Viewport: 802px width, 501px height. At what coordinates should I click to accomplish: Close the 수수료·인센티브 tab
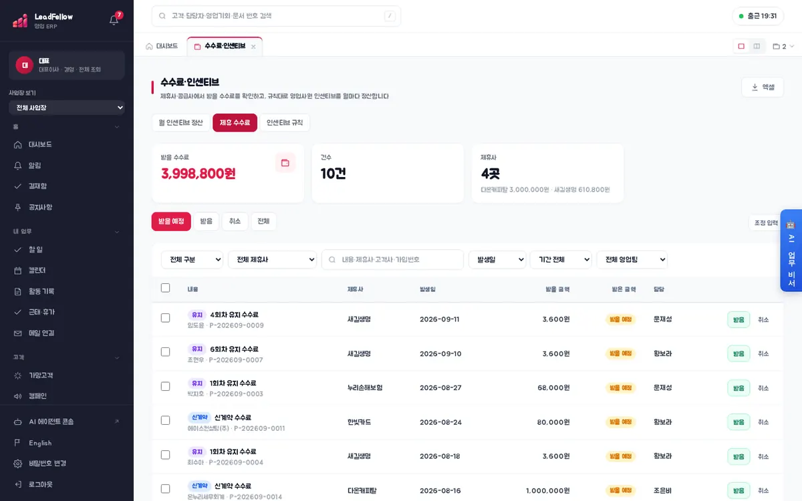point(253,47)
